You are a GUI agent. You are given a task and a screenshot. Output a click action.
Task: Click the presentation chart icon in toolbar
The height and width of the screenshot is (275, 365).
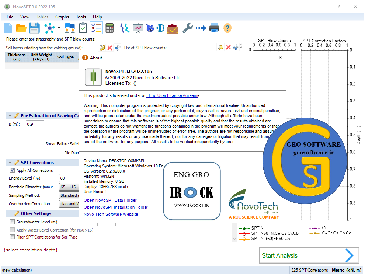coord(138,28)
